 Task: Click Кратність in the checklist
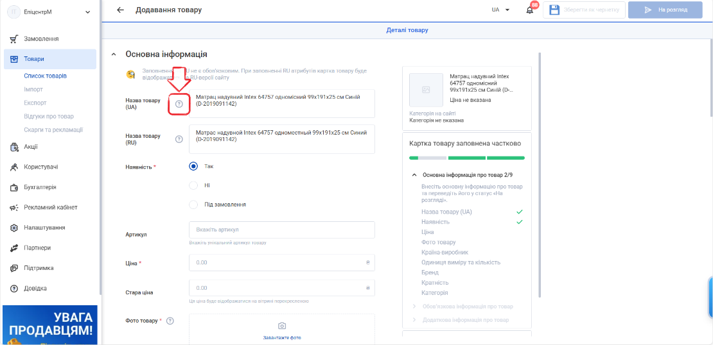coord(435,283)
